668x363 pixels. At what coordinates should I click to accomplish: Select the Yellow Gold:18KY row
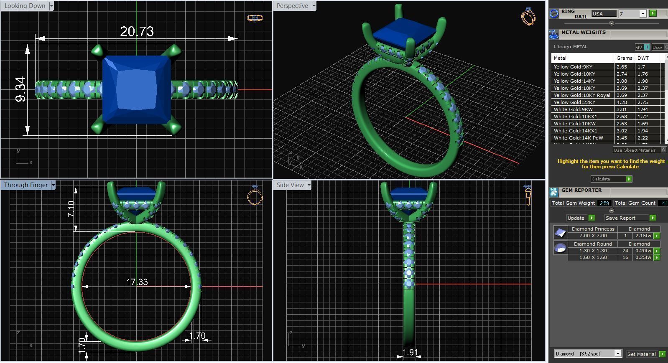click(x=608, y=88)
